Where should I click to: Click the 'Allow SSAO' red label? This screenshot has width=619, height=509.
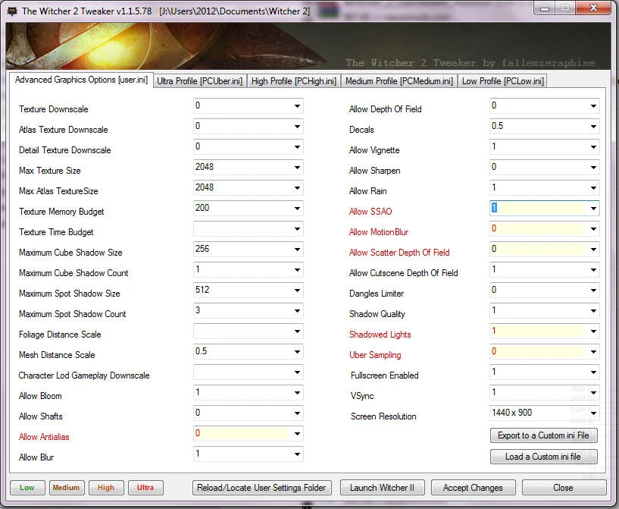370,212
